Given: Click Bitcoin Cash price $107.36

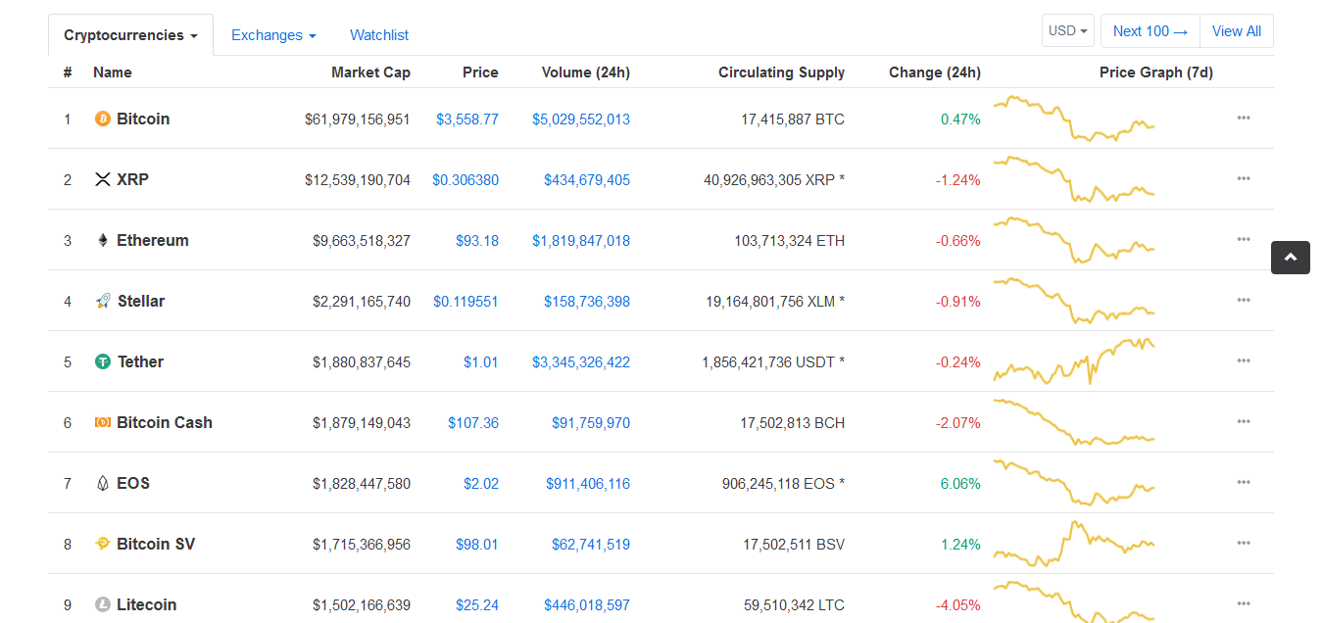Looking at the screenshot, I should point(473,423).
